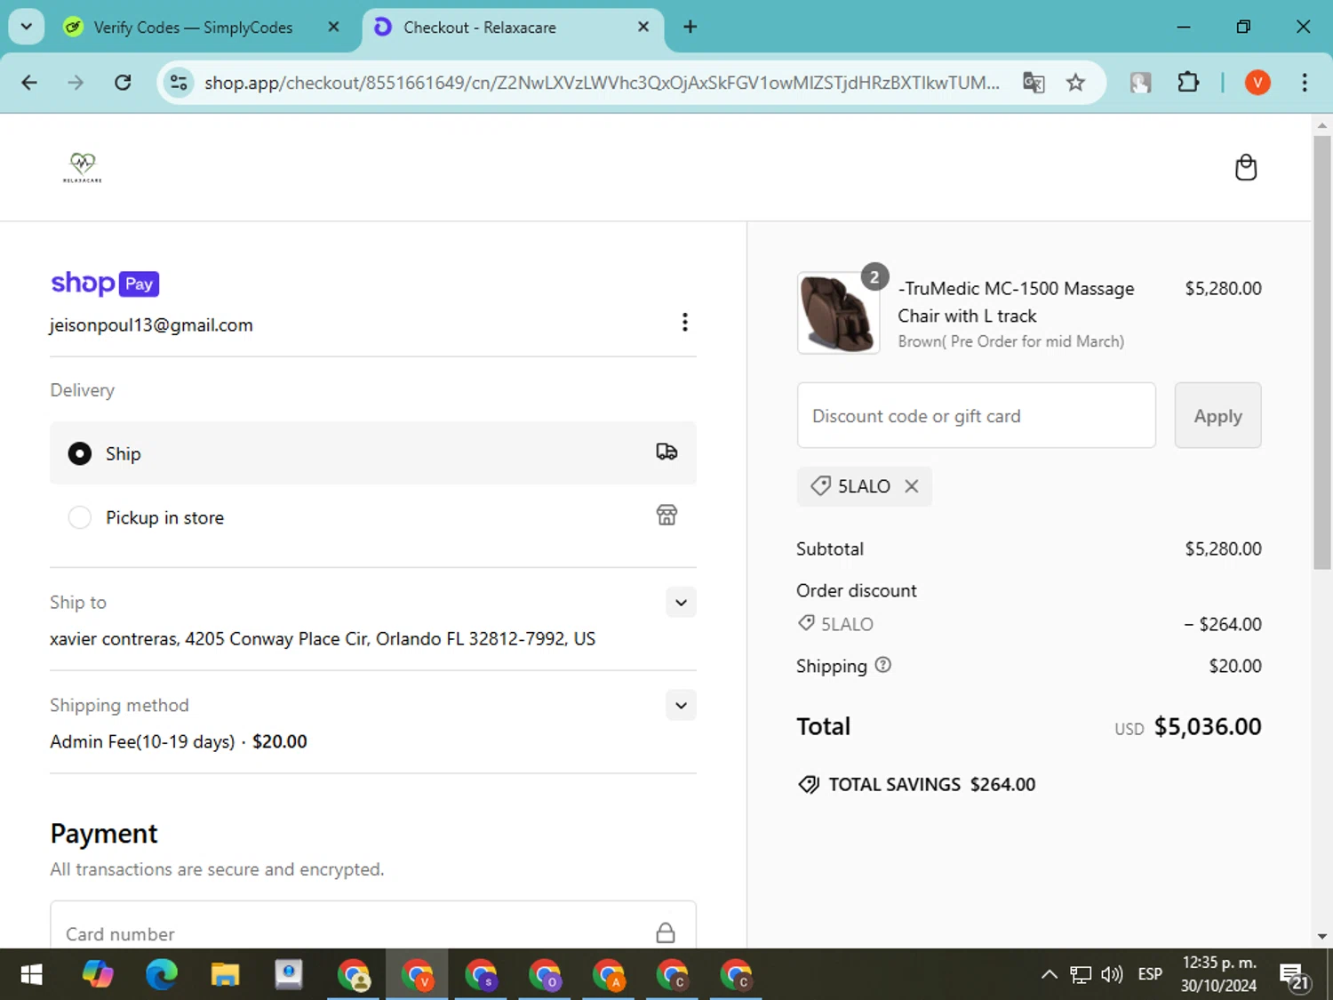Viewport: 1333px width, 1000px height.
Task: Click the order discount amount – $264.00
Action: 1222,624
